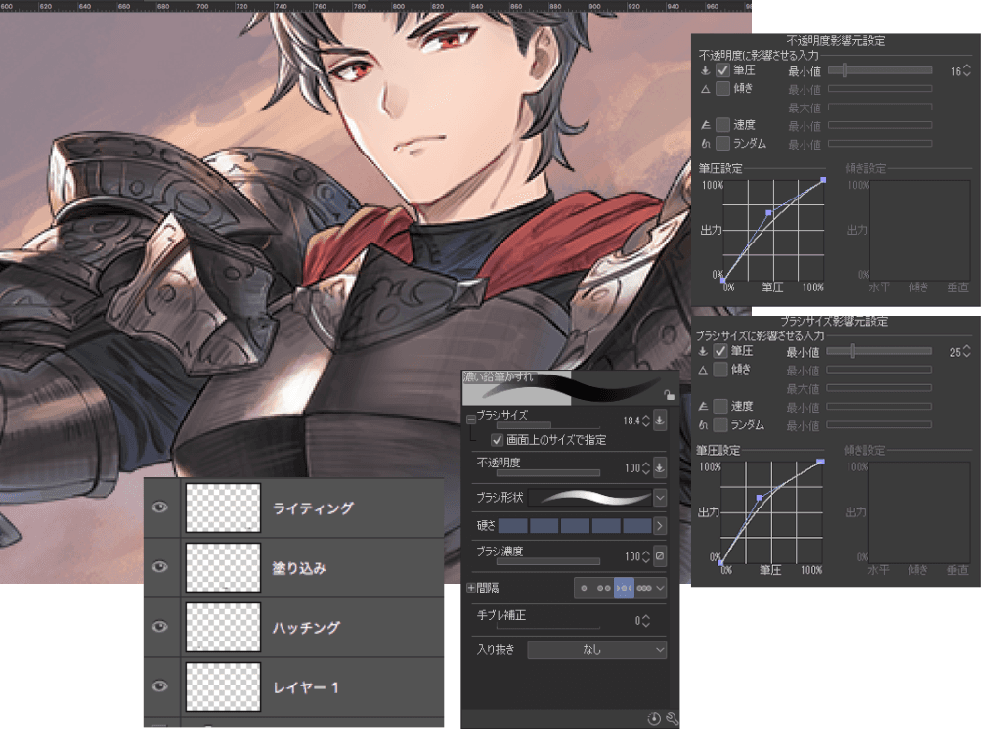Open the ブラシ形状 dropdown arrow
Viewport: 1001px width, 751px height.
[660, 497]
